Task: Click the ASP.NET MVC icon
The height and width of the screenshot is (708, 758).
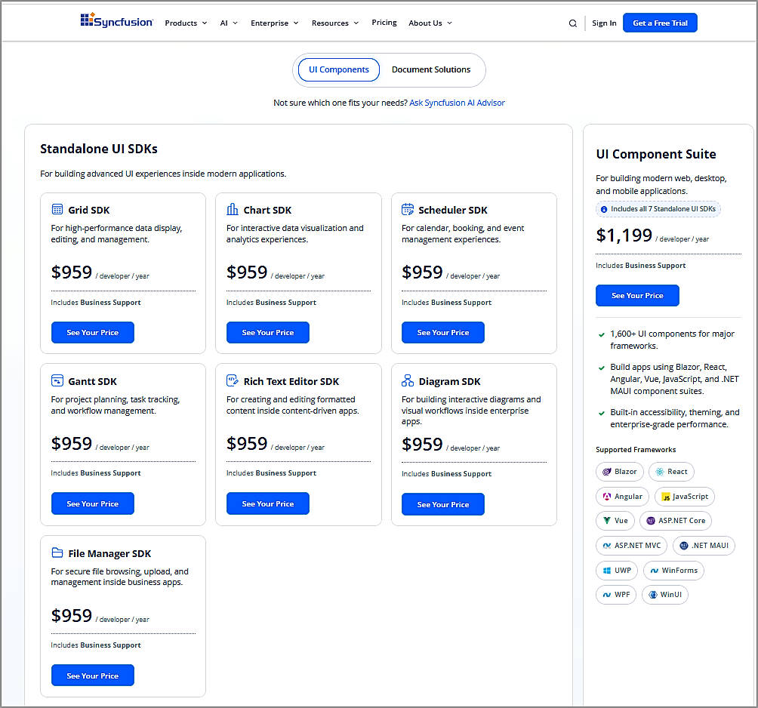Action: pos(607,546)
